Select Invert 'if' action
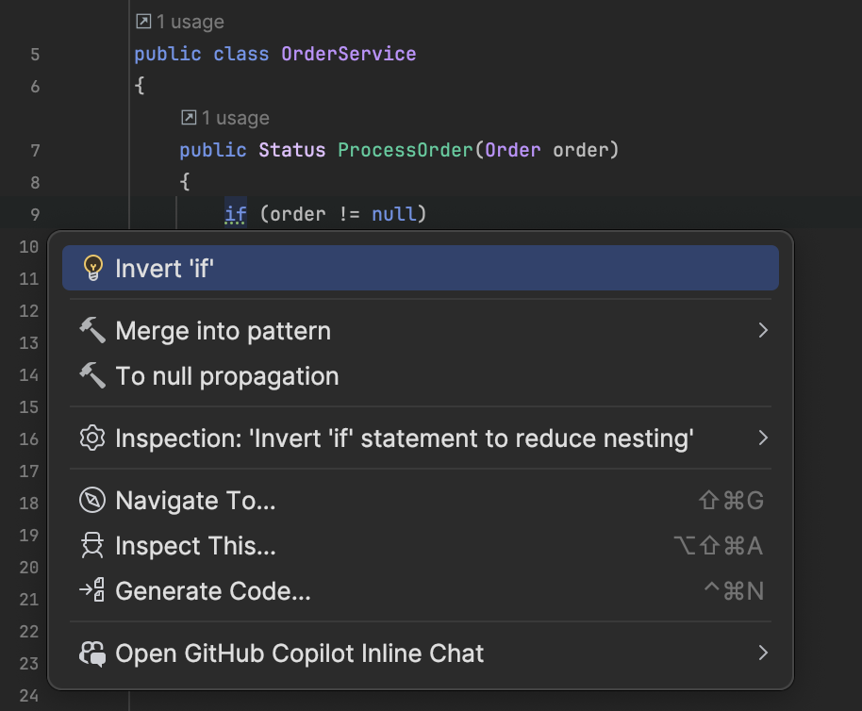The image size is (862, 711). (x=165, y=269)
